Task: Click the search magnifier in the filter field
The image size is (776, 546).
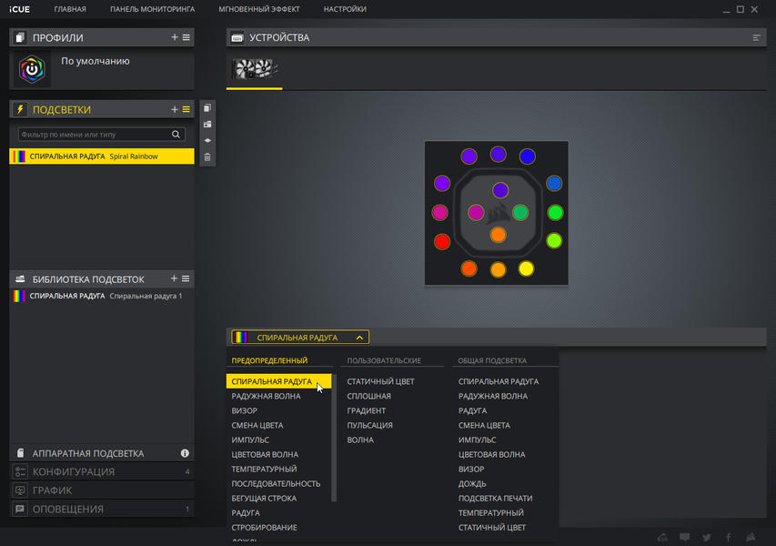Action: click(x=176, y=134)
